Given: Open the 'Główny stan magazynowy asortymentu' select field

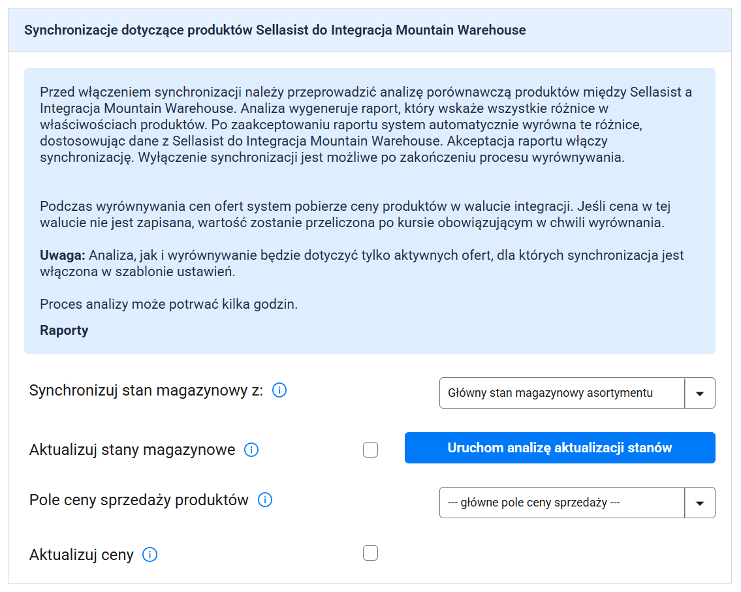Looking at the screenshot, I should (x=562, y=393).
